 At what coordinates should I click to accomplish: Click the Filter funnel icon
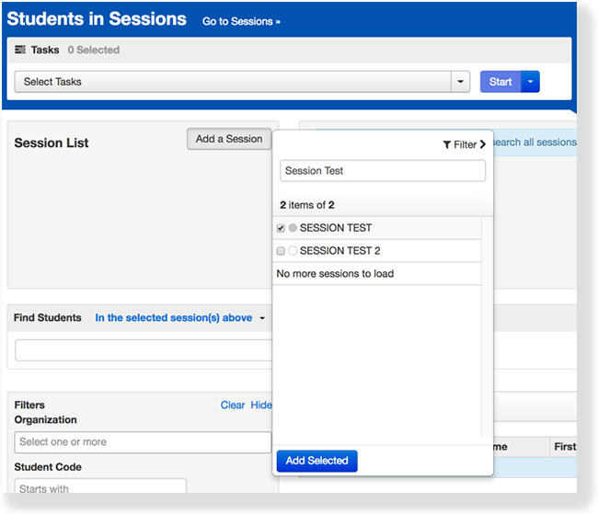coord(447,144)
